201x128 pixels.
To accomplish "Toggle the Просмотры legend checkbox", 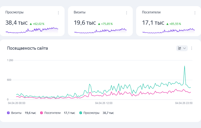I will click(x=80, y=113).
